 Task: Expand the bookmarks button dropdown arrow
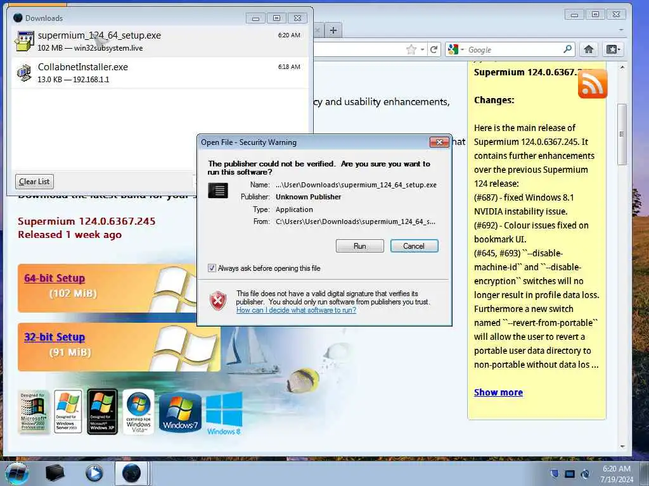point(619,50)
